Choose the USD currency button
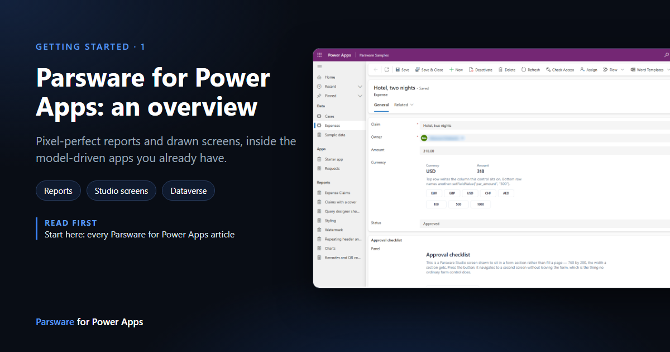The image size is (670, 352). 470,193
